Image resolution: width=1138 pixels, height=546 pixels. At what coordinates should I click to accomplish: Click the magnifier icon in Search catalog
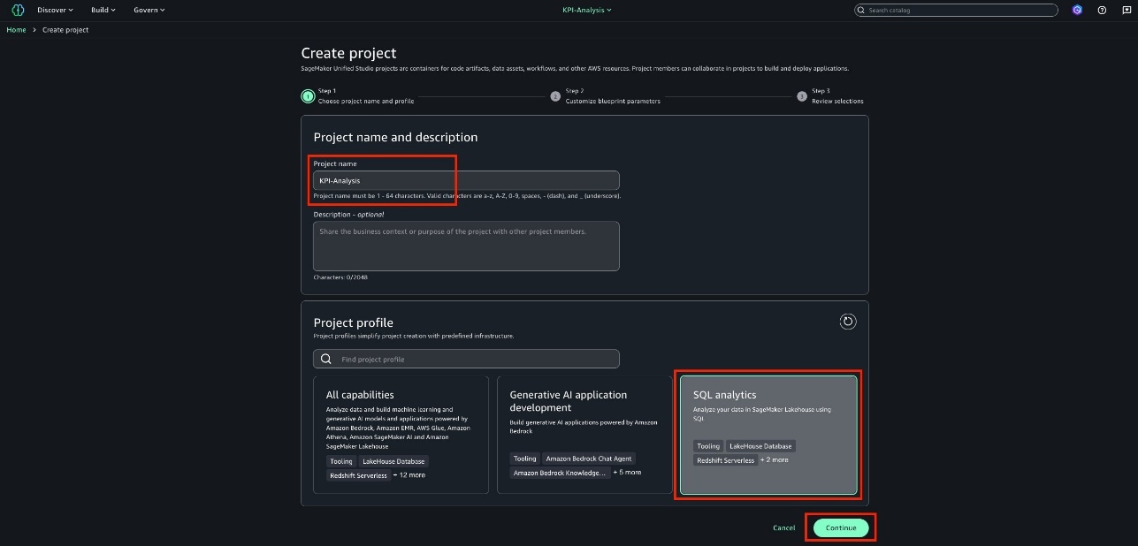click(x=862, y=10)
